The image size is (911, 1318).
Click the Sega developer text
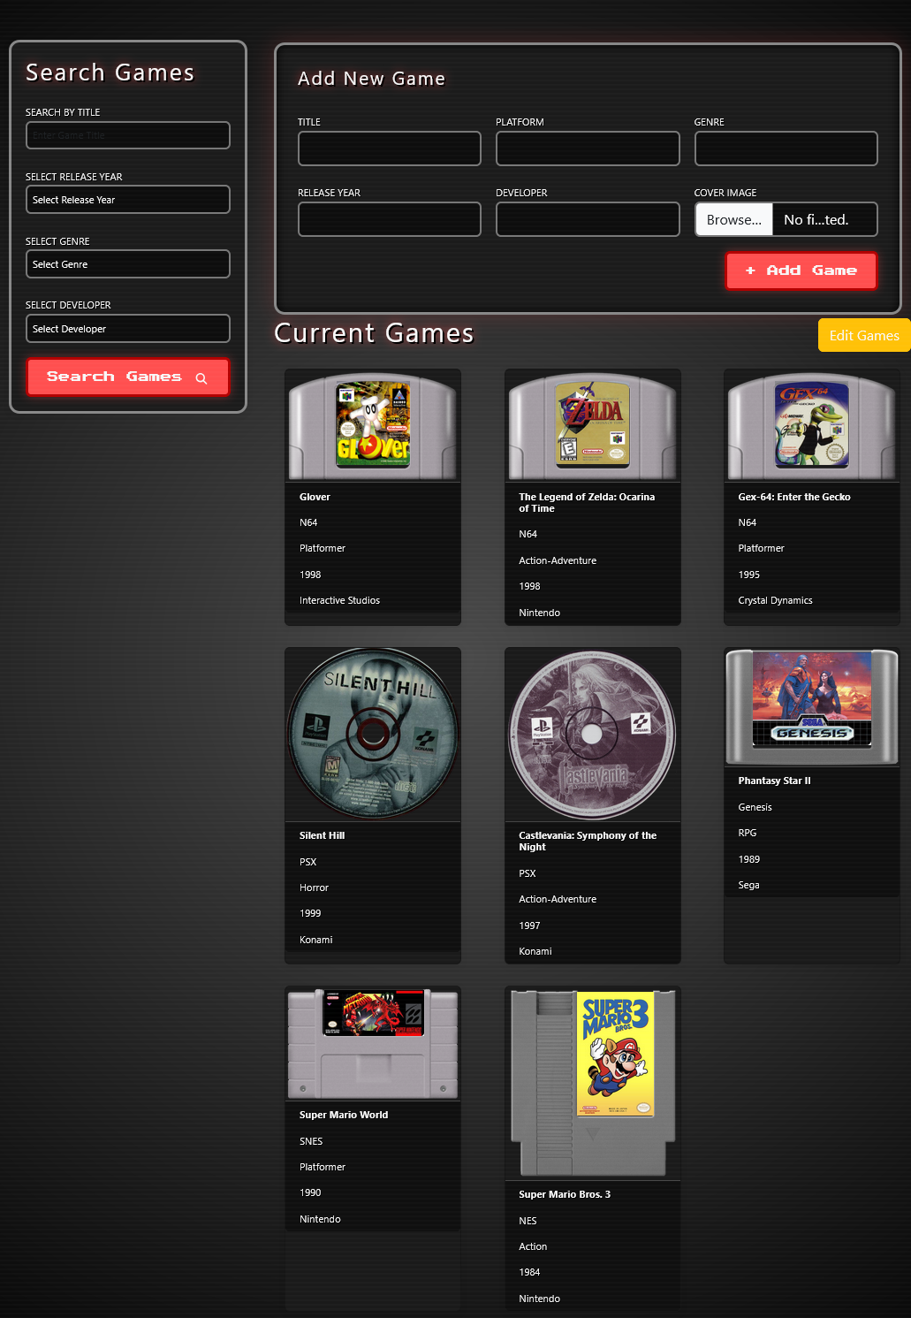click(x=748, y=885)
